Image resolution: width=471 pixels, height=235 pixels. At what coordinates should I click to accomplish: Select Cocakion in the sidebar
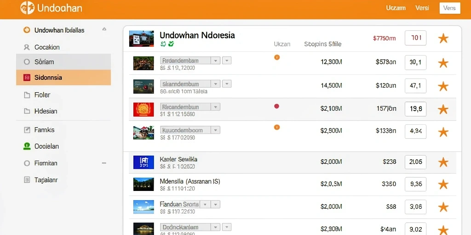click(47, 47)
